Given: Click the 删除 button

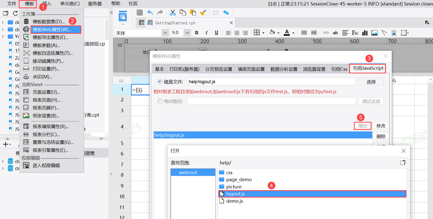Looking at the screenshot, I should (381, 136).
